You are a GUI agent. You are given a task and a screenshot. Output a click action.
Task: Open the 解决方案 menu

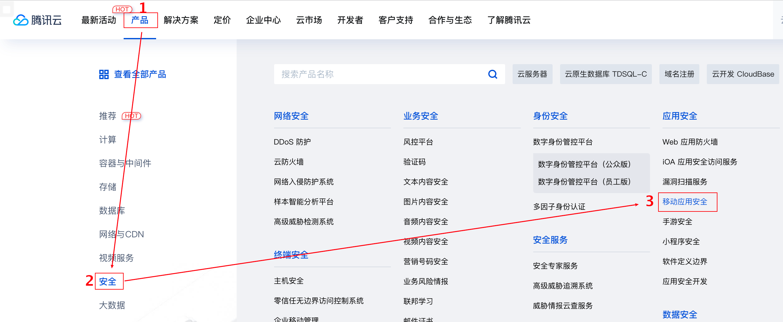(x=181, y=20)
